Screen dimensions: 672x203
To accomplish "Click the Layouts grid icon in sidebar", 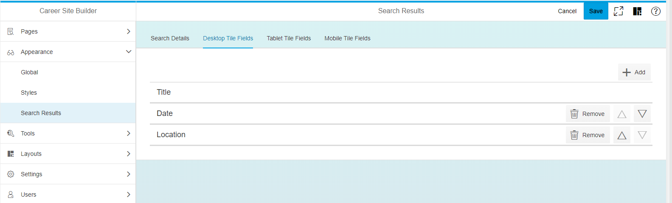I will pos(11,154).
